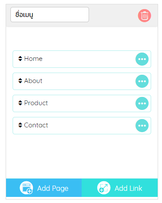This screenshot has height=203, width=162.
Task: Select the Product menu item row
Action: click(82, 103)
